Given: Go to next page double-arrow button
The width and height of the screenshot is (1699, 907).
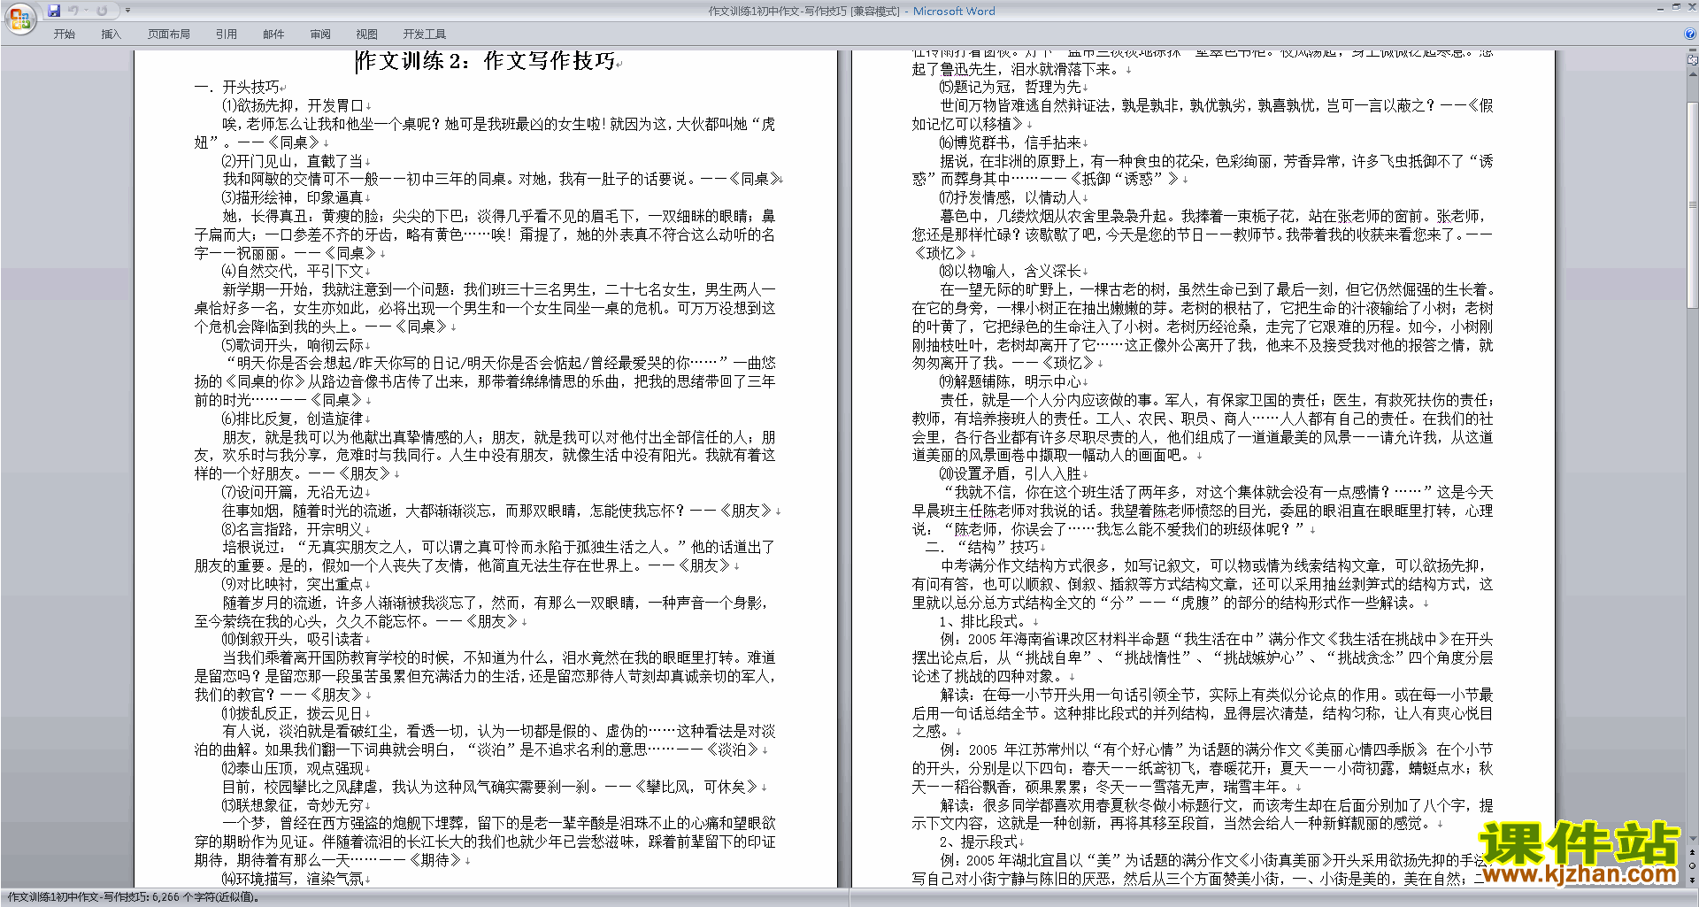Looking at the screenshot, I should [x=1693, y=880].
